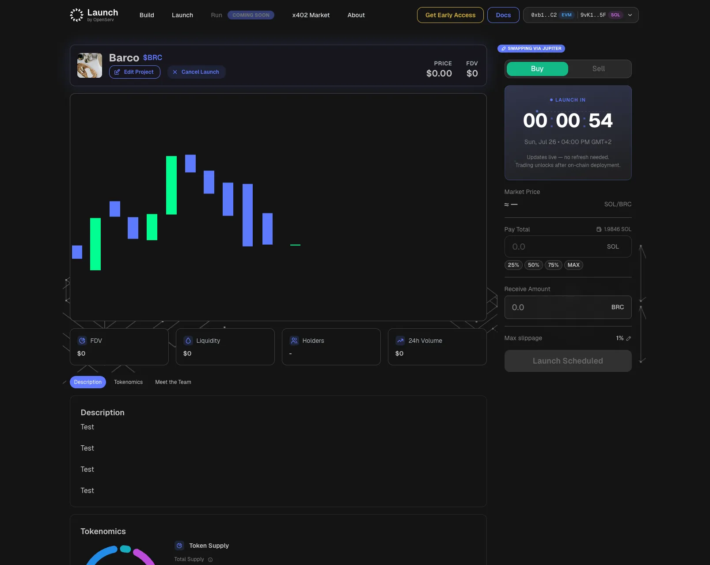Switch to the Sell toggle
Image resolution: width=710 pixels, height=565 pixels.
click(599, 69)
